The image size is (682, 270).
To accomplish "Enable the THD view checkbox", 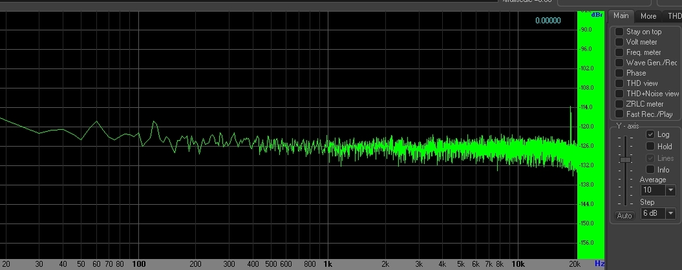I will [x=619, y=83].
